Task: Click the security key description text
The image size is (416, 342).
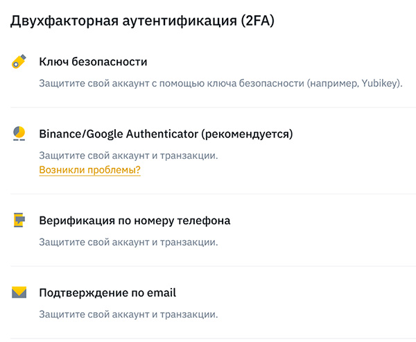Action: [x=173, y=84]
